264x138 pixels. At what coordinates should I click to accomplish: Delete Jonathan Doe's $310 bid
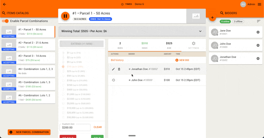tap(119, 69)
